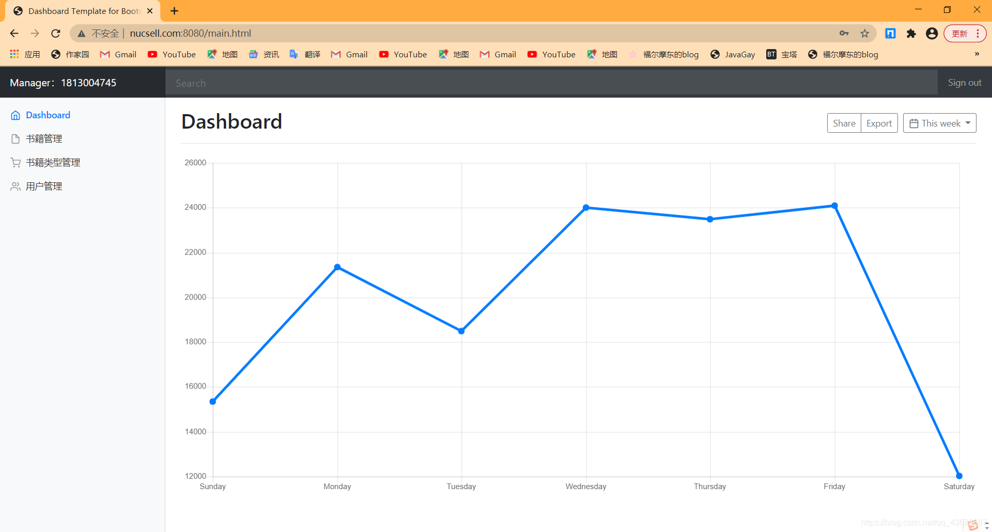Viewport: 992px width, 532px height.
Task: Click the Sunday data point on chart
Action: (213, 401)
